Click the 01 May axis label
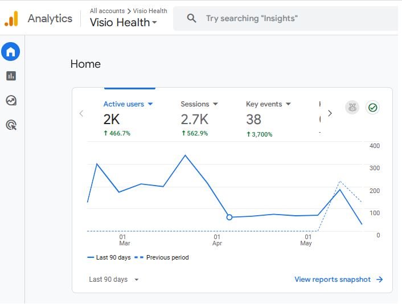Screen dimensions: 402x304 [x=306, y=240]
